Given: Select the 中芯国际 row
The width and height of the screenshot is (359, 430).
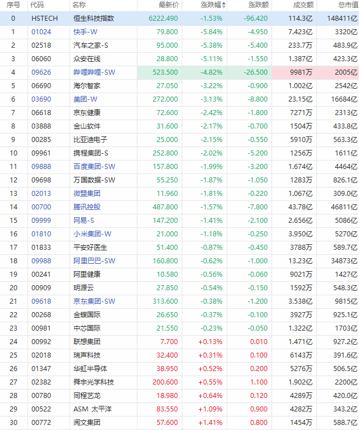Looking at the screenshot, I should pos(179,328).
